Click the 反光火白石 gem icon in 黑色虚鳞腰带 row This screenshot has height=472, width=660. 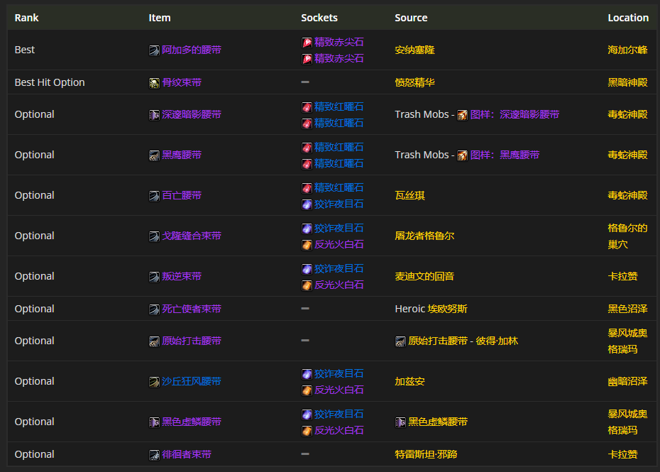tap(307, 431)
